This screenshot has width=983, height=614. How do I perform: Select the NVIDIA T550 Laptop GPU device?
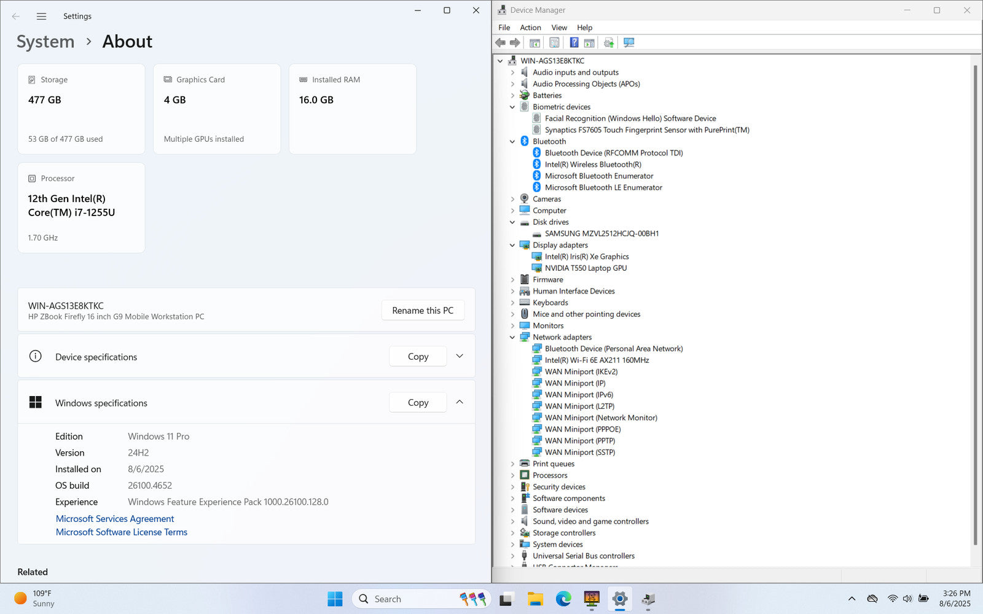(585, 268)
